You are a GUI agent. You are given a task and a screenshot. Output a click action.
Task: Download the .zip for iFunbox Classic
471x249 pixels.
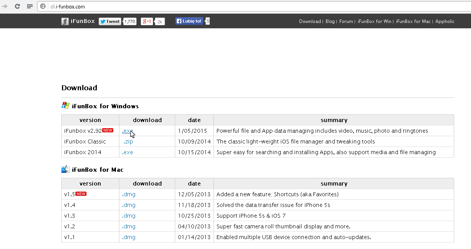click(x=128, y=142)
